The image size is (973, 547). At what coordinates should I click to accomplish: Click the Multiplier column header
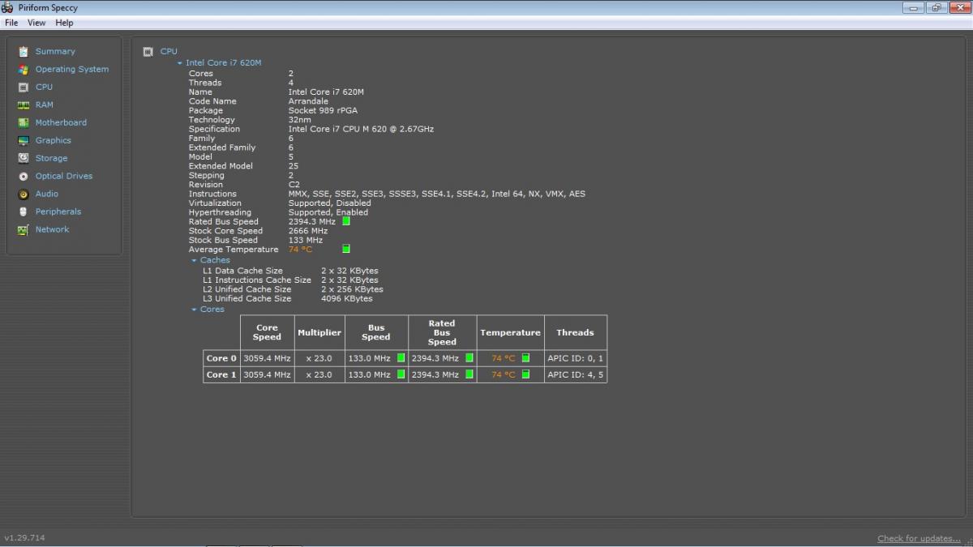pyautogui.click(x=319, y=332)
